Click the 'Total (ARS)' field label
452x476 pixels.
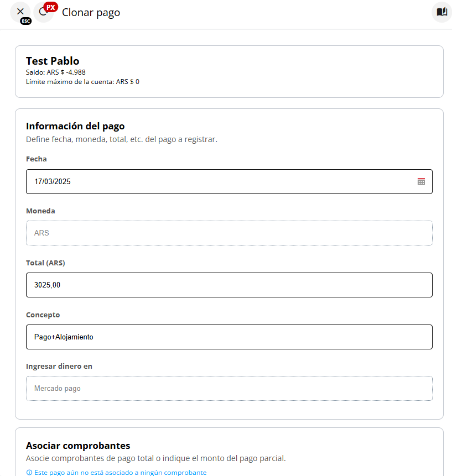[45, 263]
